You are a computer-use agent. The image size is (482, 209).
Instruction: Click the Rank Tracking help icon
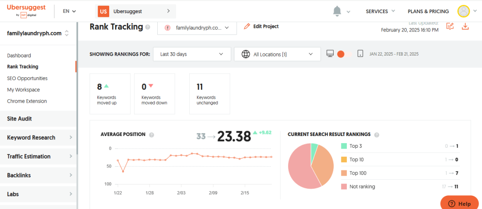(x=148, y=27)
